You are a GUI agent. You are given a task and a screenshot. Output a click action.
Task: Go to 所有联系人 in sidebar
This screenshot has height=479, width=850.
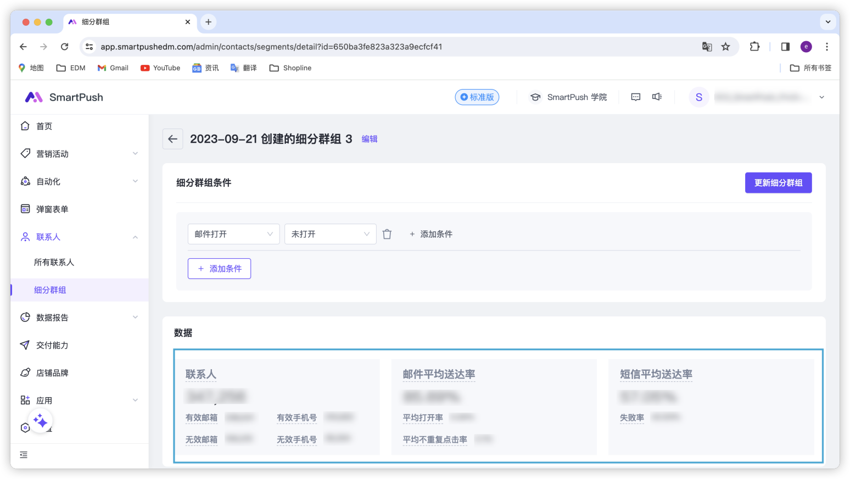pyautogui.click(x=54, y=263)
